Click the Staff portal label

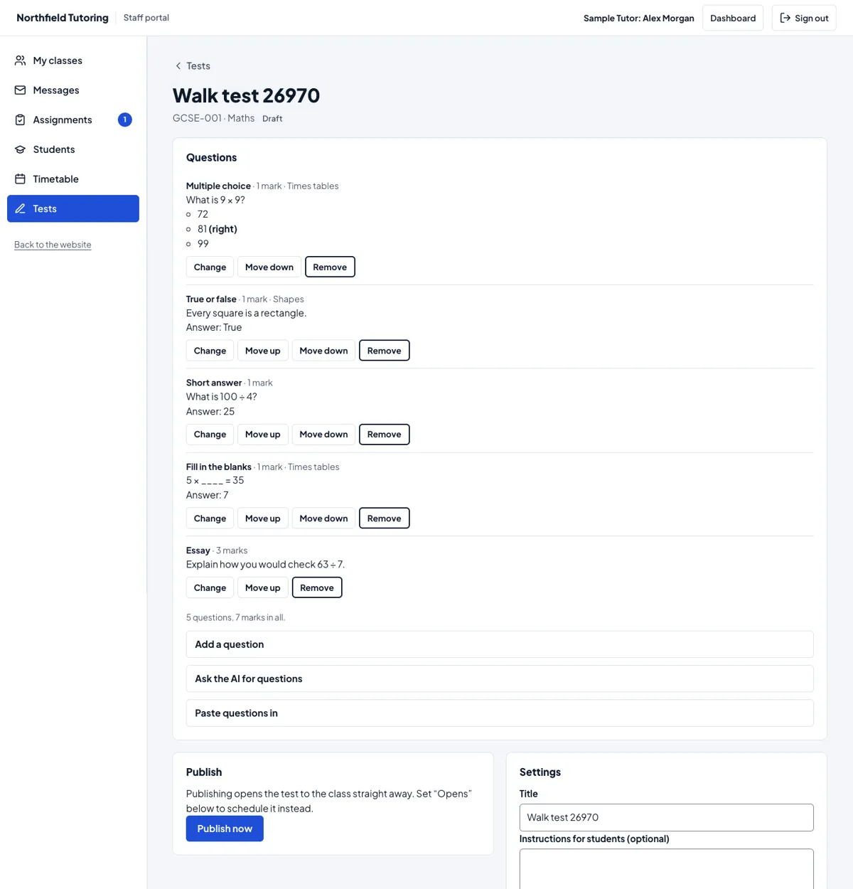(146, 18)
